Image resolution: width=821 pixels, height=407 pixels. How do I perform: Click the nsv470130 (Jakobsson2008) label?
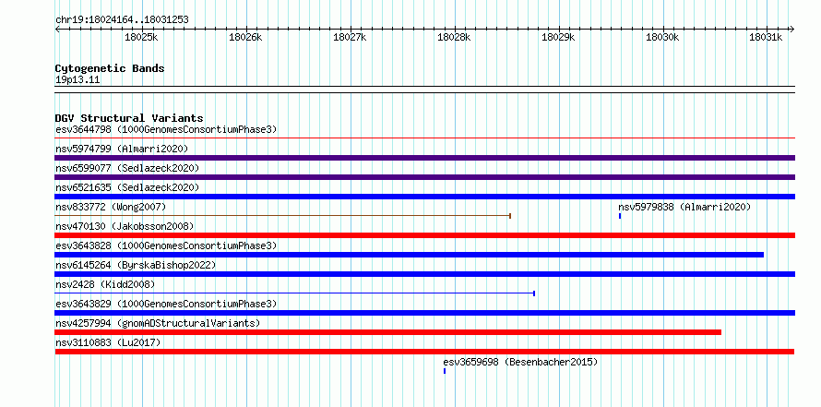click(125, 226)
